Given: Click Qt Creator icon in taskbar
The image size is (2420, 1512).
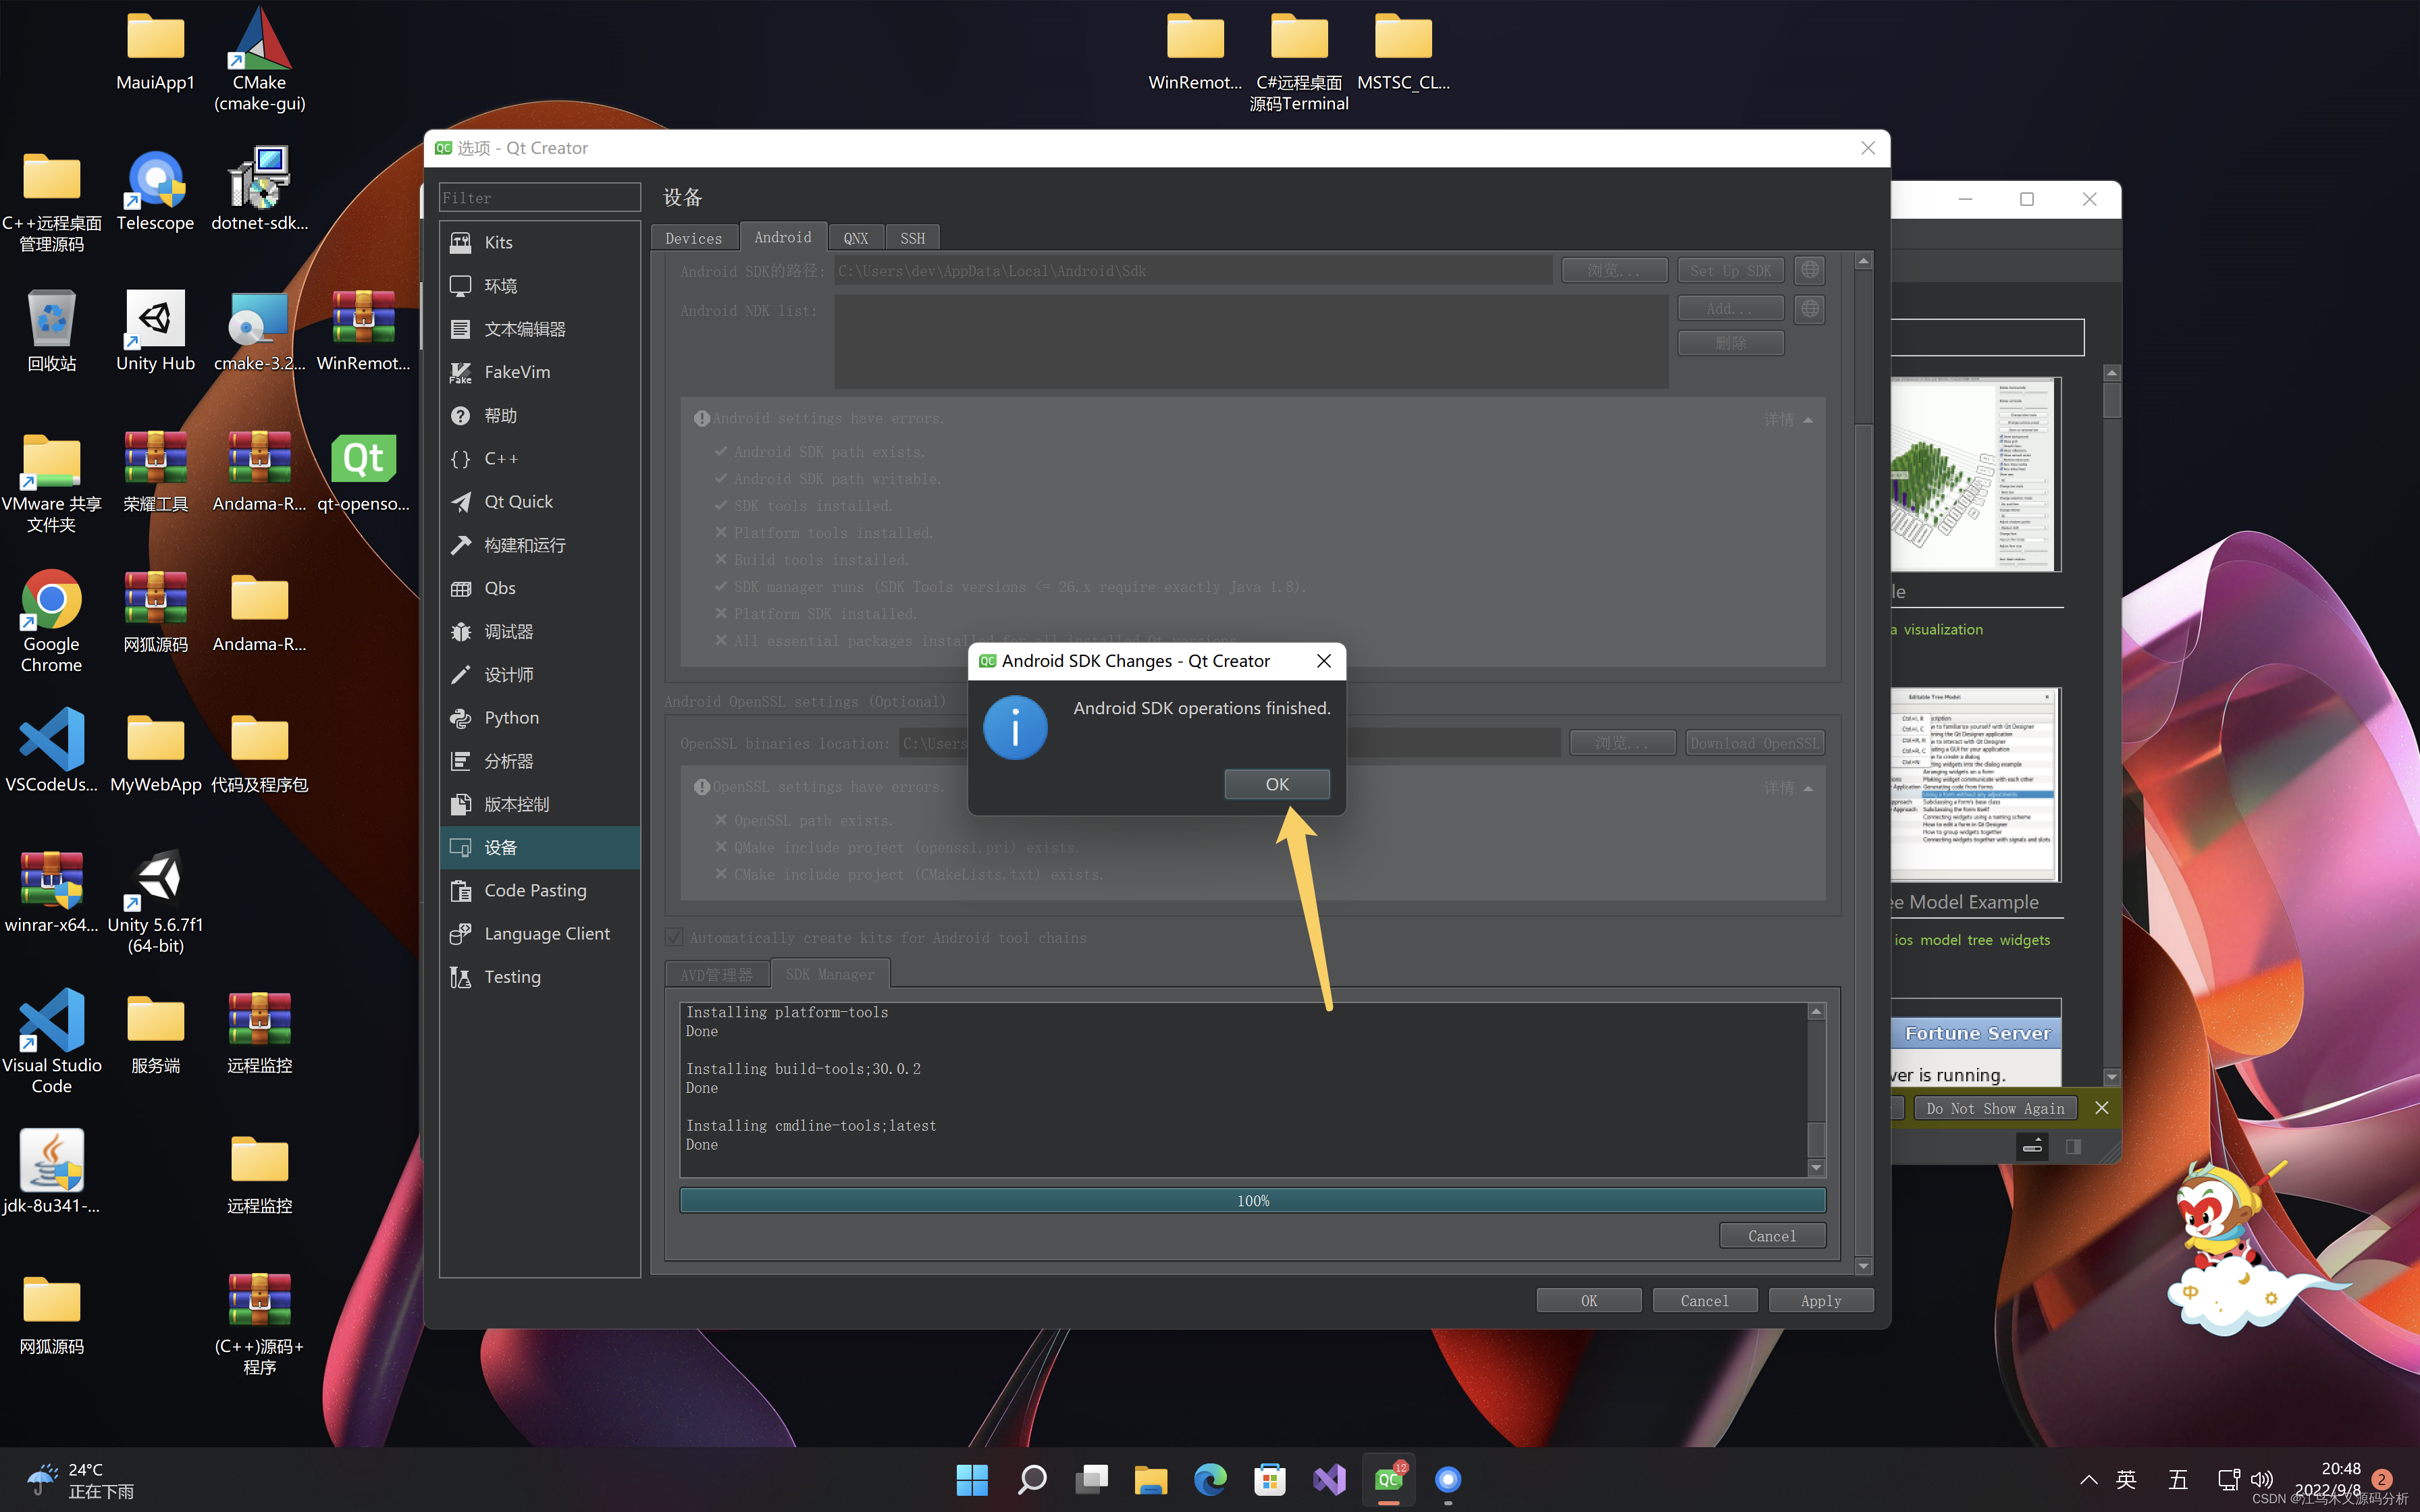Looking at the screenshot, I should [1389, 1479].
